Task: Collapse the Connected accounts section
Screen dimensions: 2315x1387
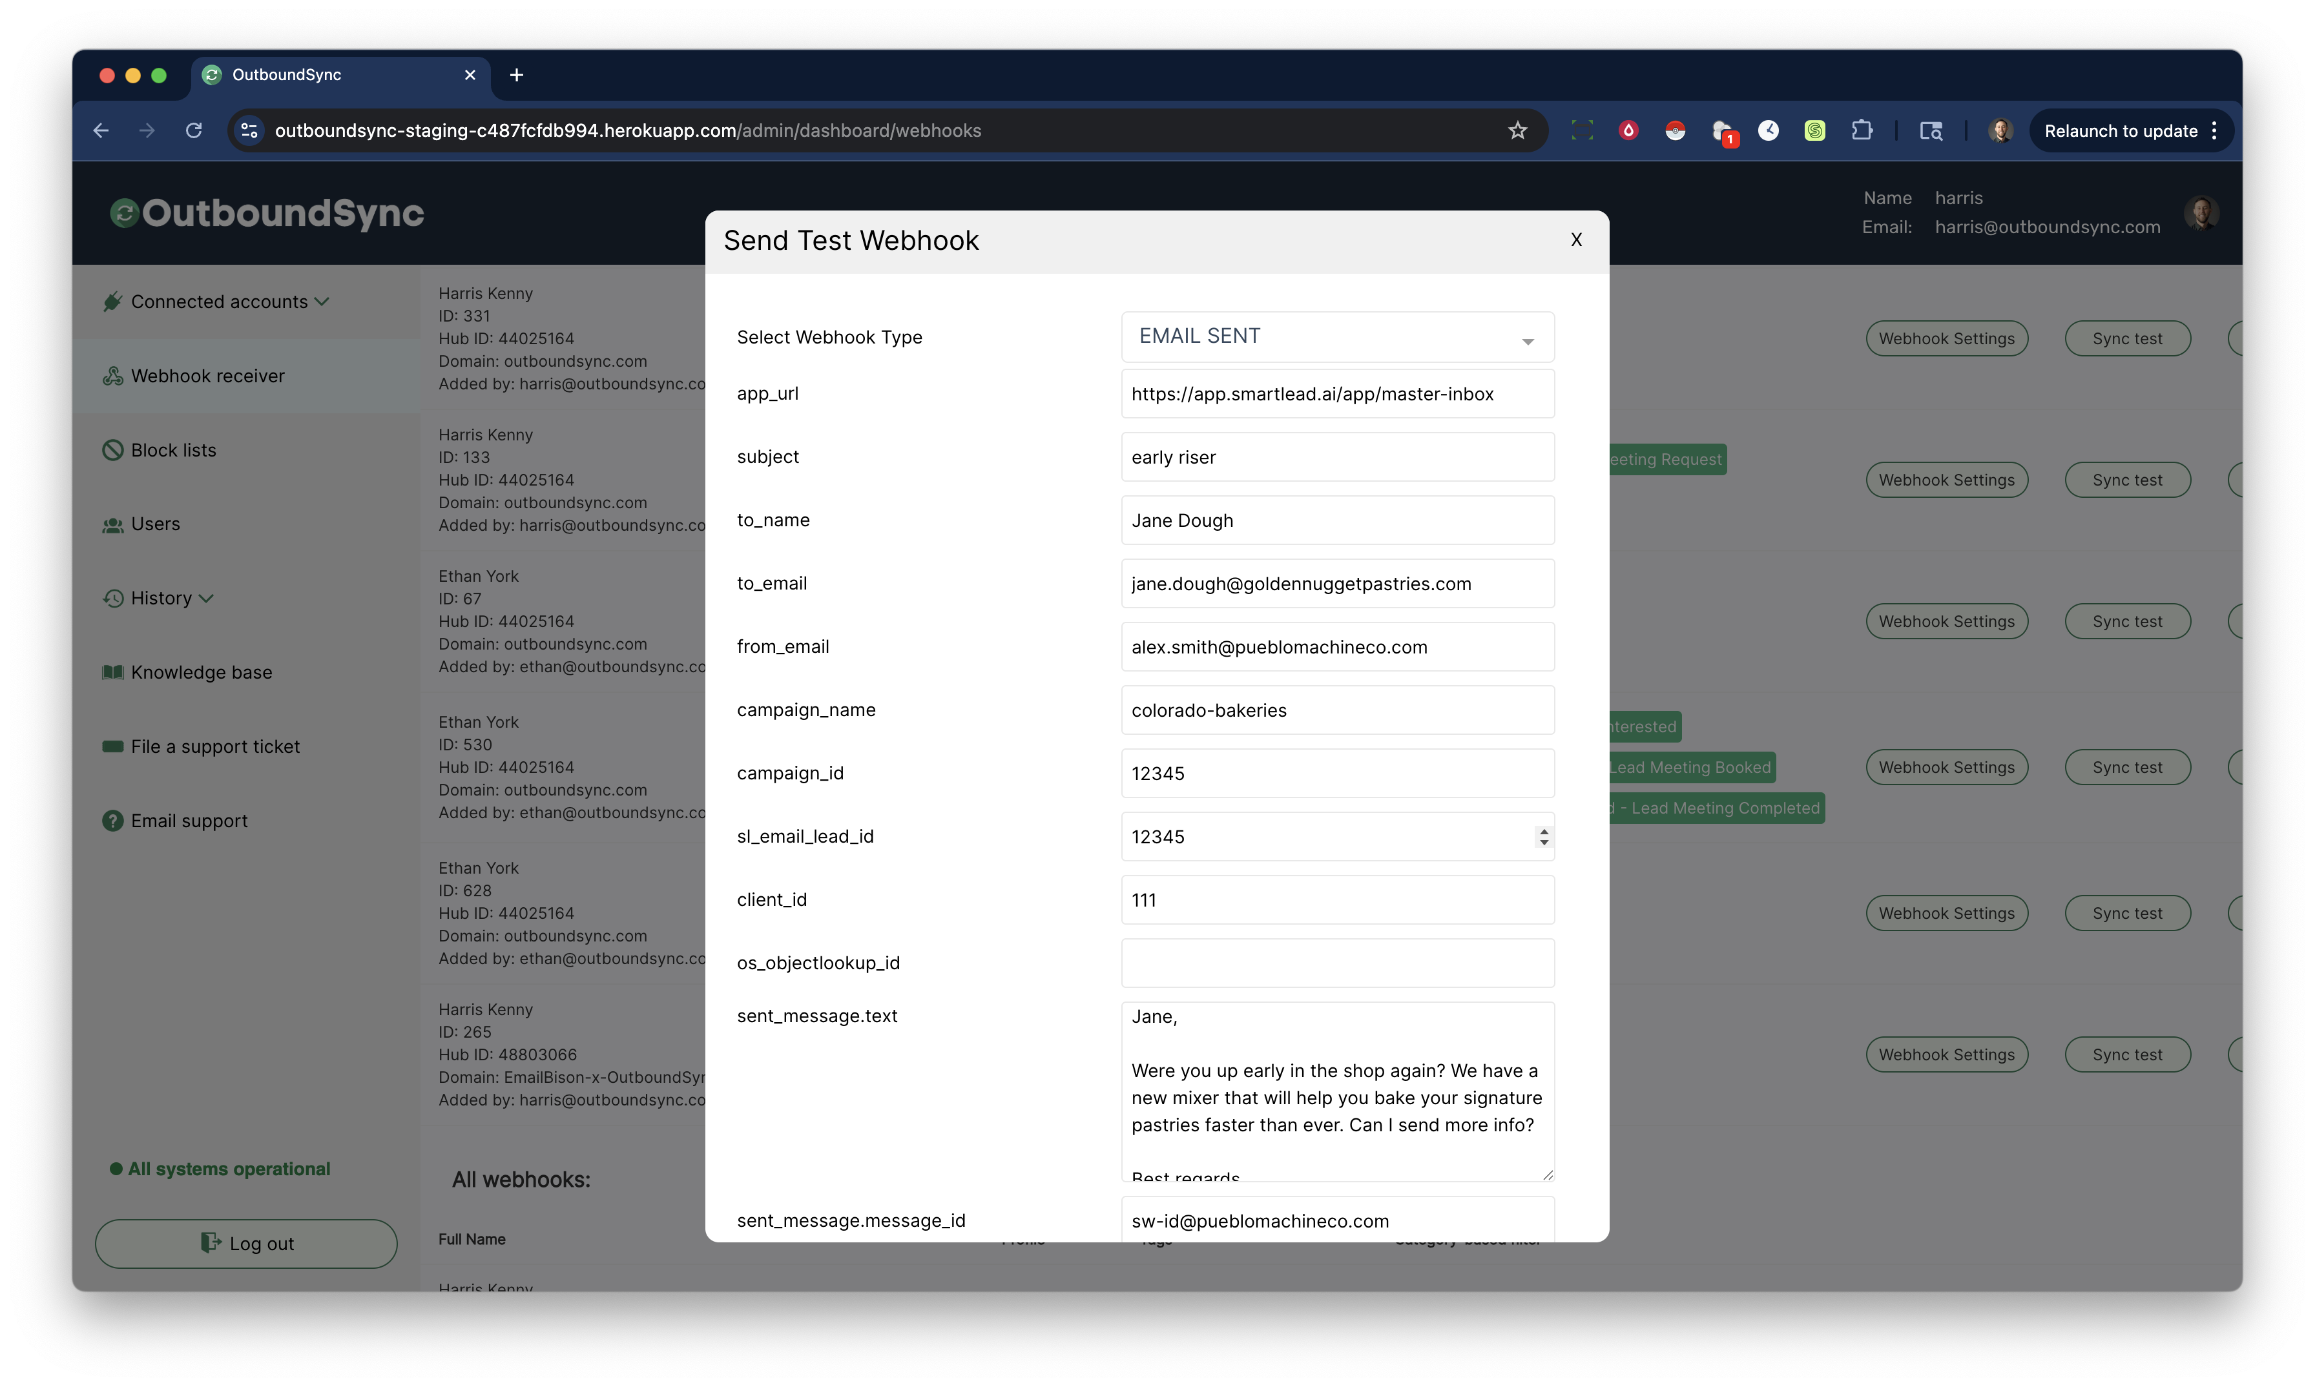Action: point(322,301)
